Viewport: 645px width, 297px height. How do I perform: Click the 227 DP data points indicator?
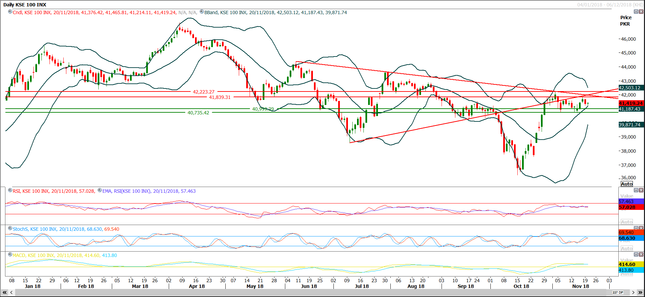pos(618,293)
